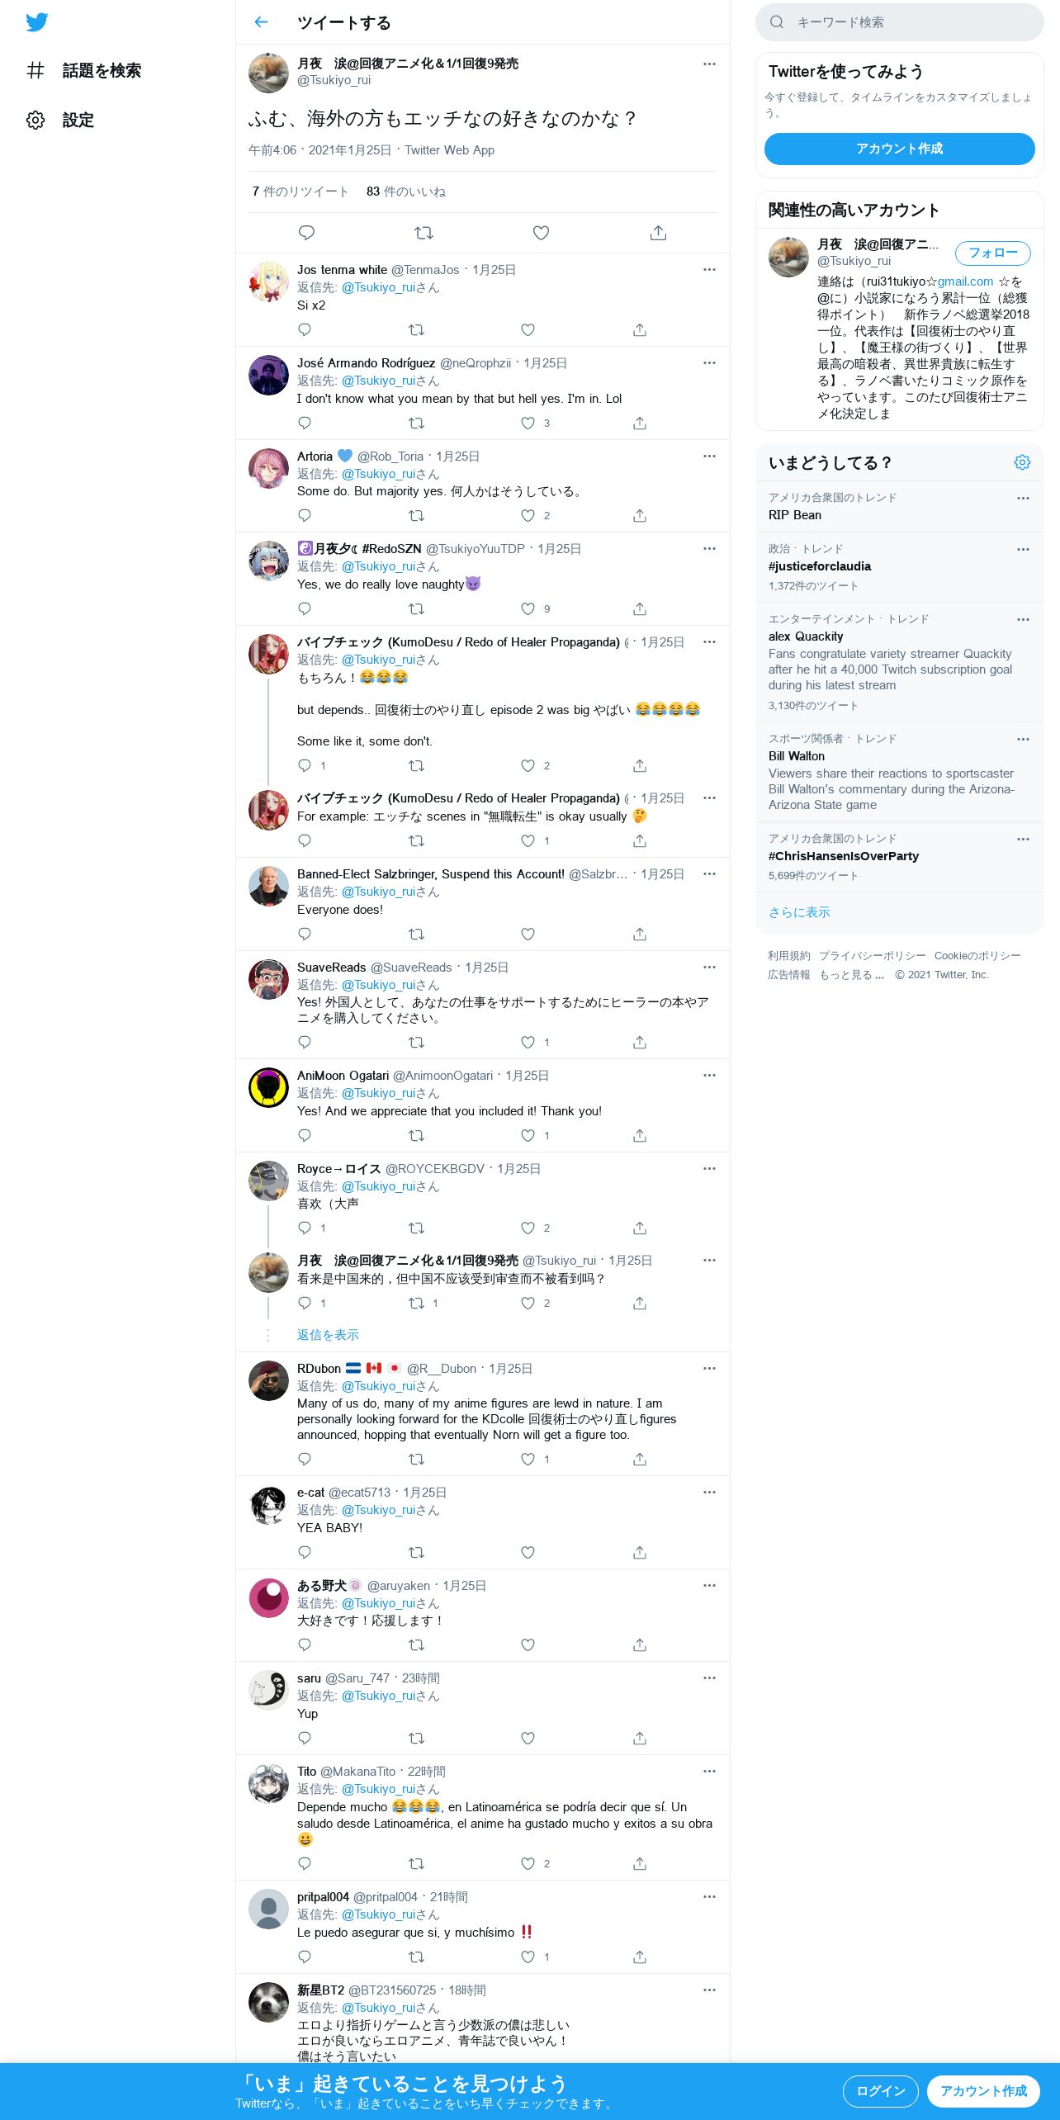
Task: Open trend settings gear in いまどうしてる
Action: click(x=1022, y=462)
